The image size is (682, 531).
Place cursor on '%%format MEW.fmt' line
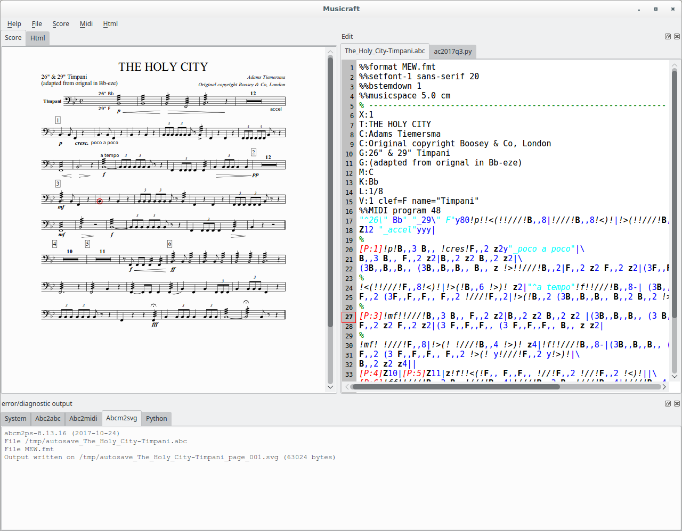[397, 67]
